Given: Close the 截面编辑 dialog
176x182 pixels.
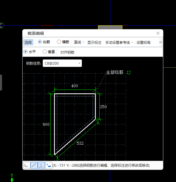Looking at the screenshot, I should tap(158, 33).
